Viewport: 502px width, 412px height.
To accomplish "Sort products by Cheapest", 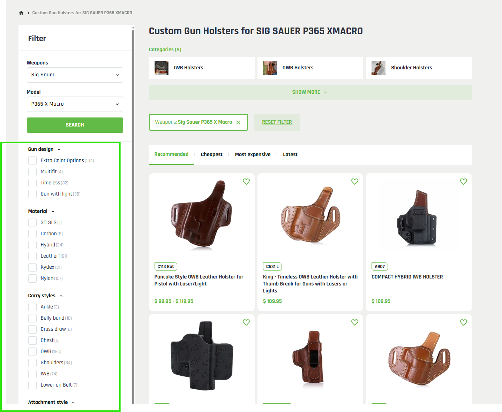I will [211, 154].
